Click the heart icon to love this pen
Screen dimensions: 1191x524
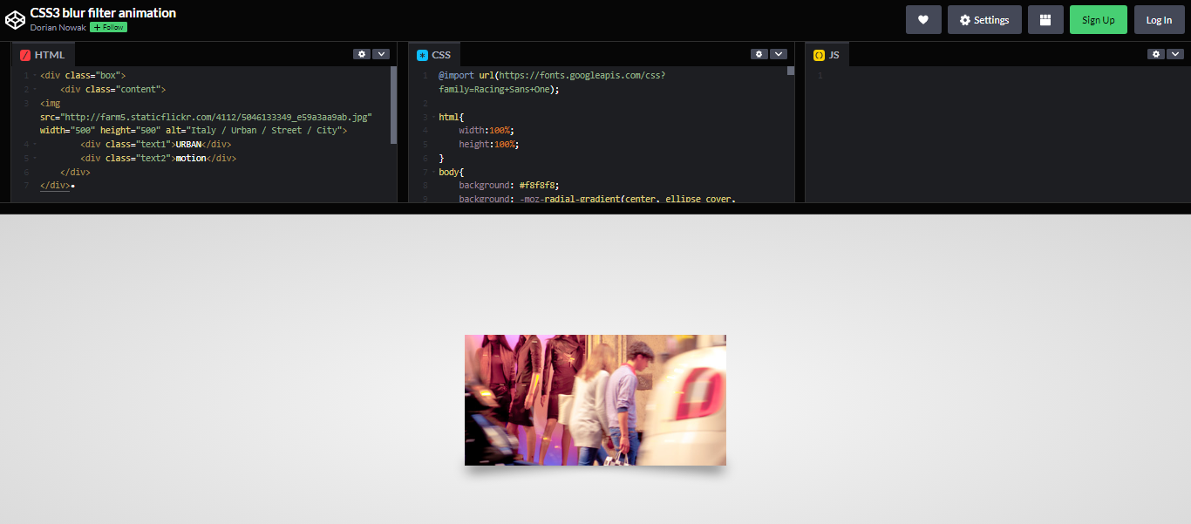(923, 19)
